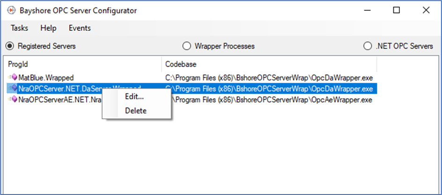Open the Tasks menu
This screenshot has height=195, width=442.
click(20, 28)
